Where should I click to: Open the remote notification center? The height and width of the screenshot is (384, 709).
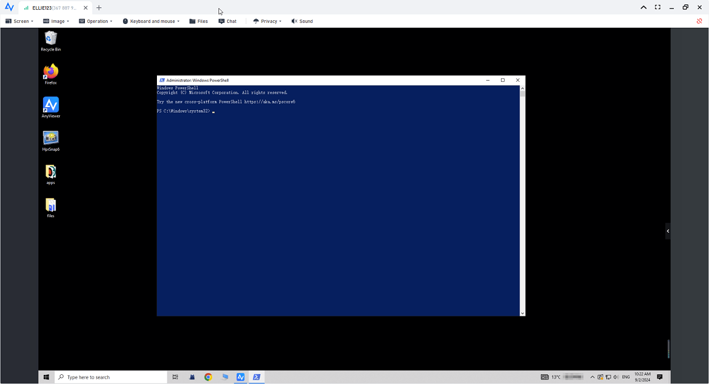pos(660,377)
